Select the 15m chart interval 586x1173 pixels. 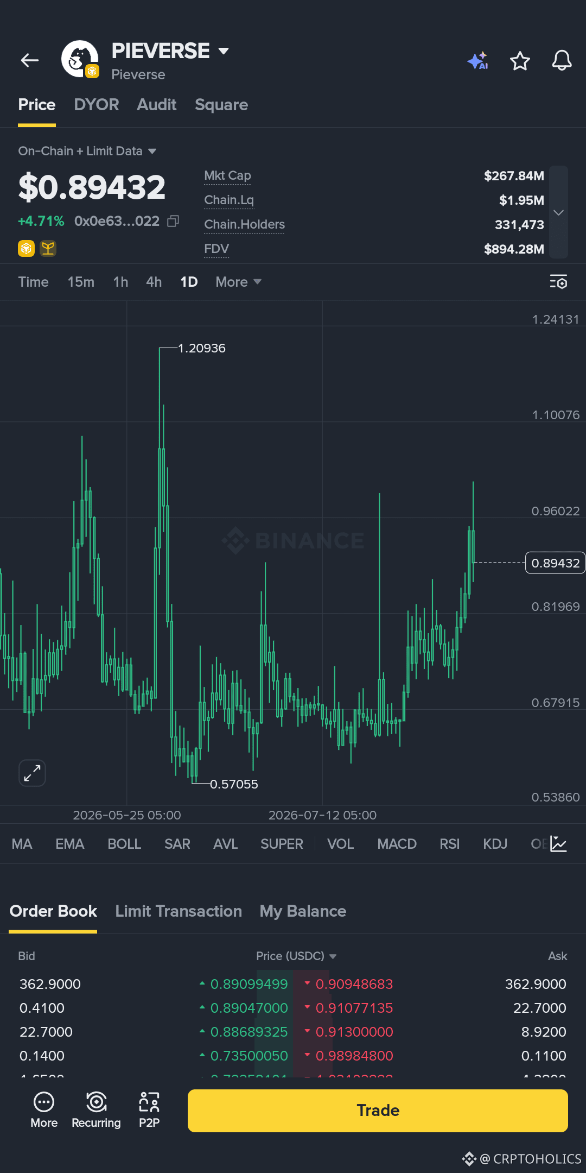click(81, 282)
